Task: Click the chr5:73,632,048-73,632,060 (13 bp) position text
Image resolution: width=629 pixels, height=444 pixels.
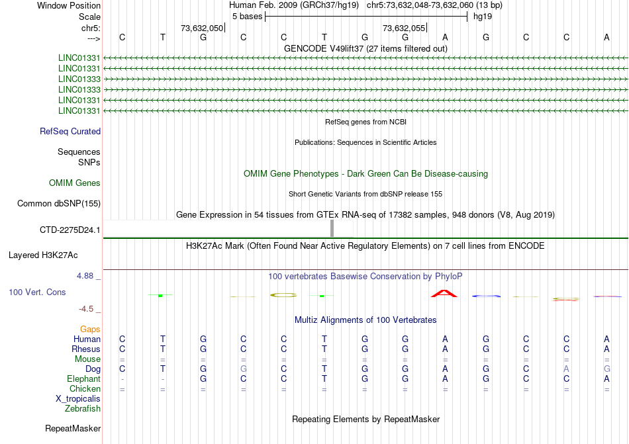Action: coord(434,5)
